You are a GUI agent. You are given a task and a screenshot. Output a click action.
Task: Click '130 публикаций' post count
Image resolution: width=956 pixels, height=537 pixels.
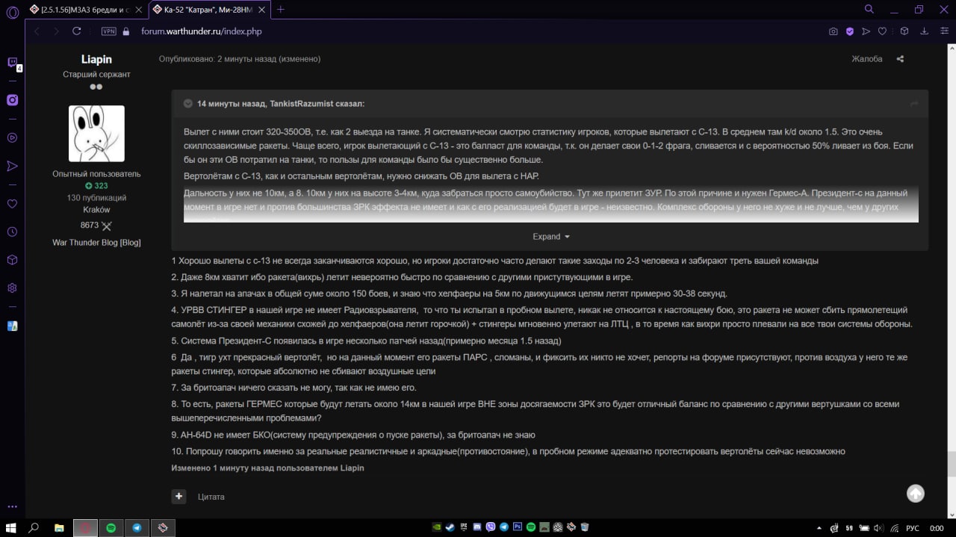pyautogui.click(x=96, y=198)
